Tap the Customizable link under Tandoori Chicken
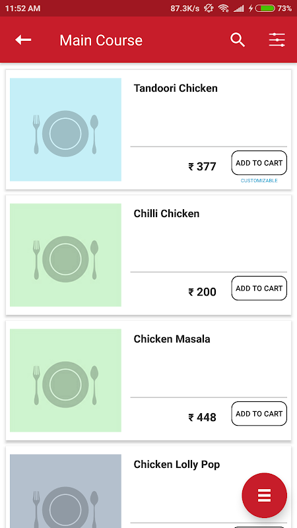 (x=259, y=181)
